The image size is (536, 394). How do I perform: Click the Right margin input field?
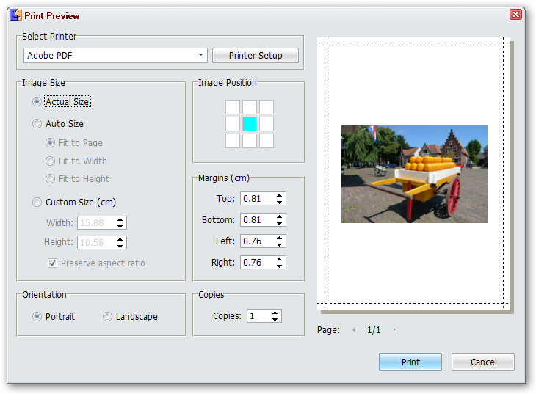click(257, 263)
